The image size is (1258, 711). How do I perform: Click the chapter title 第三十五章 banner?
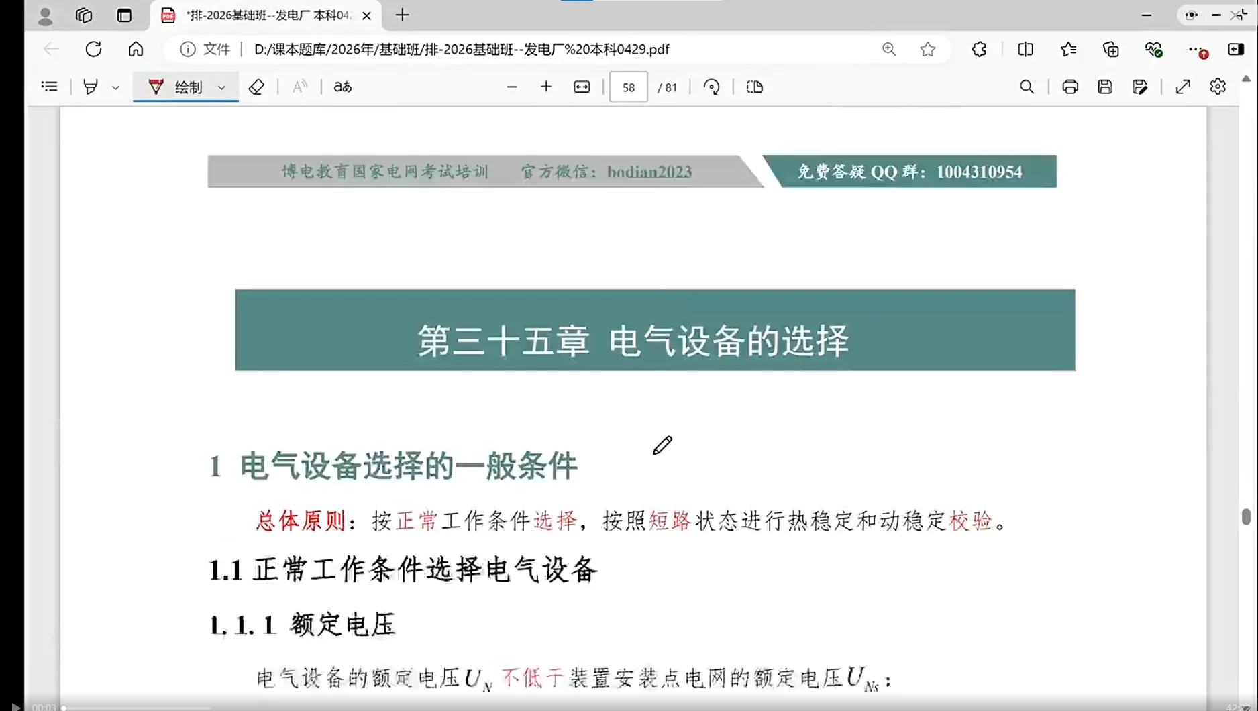pyautogui.click(x=655, y=330)
